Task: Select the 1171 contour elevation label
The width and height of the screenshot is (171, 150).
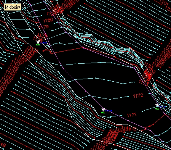Action: (132, 115)
